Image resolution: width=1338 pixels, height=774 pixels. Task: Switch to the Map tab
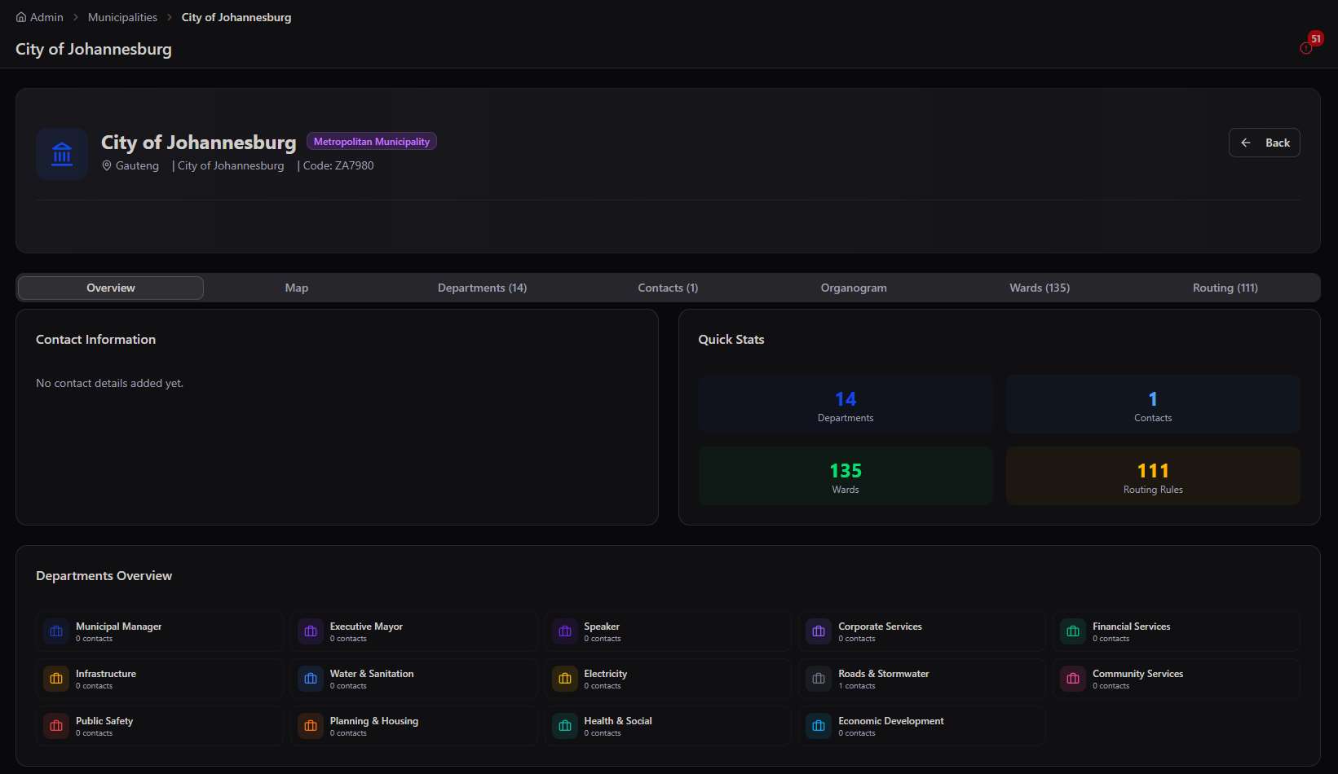[297, 288]
